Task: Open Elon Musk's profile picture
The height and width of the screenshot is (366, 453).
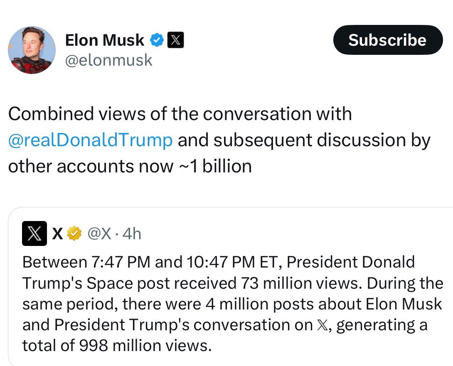Action: point(32,50)
